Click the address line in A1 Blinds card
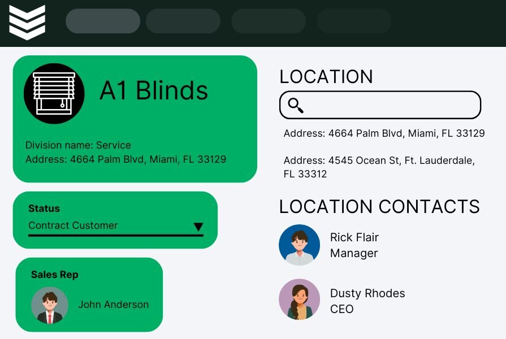506x339 pixels. coord(126,159)
